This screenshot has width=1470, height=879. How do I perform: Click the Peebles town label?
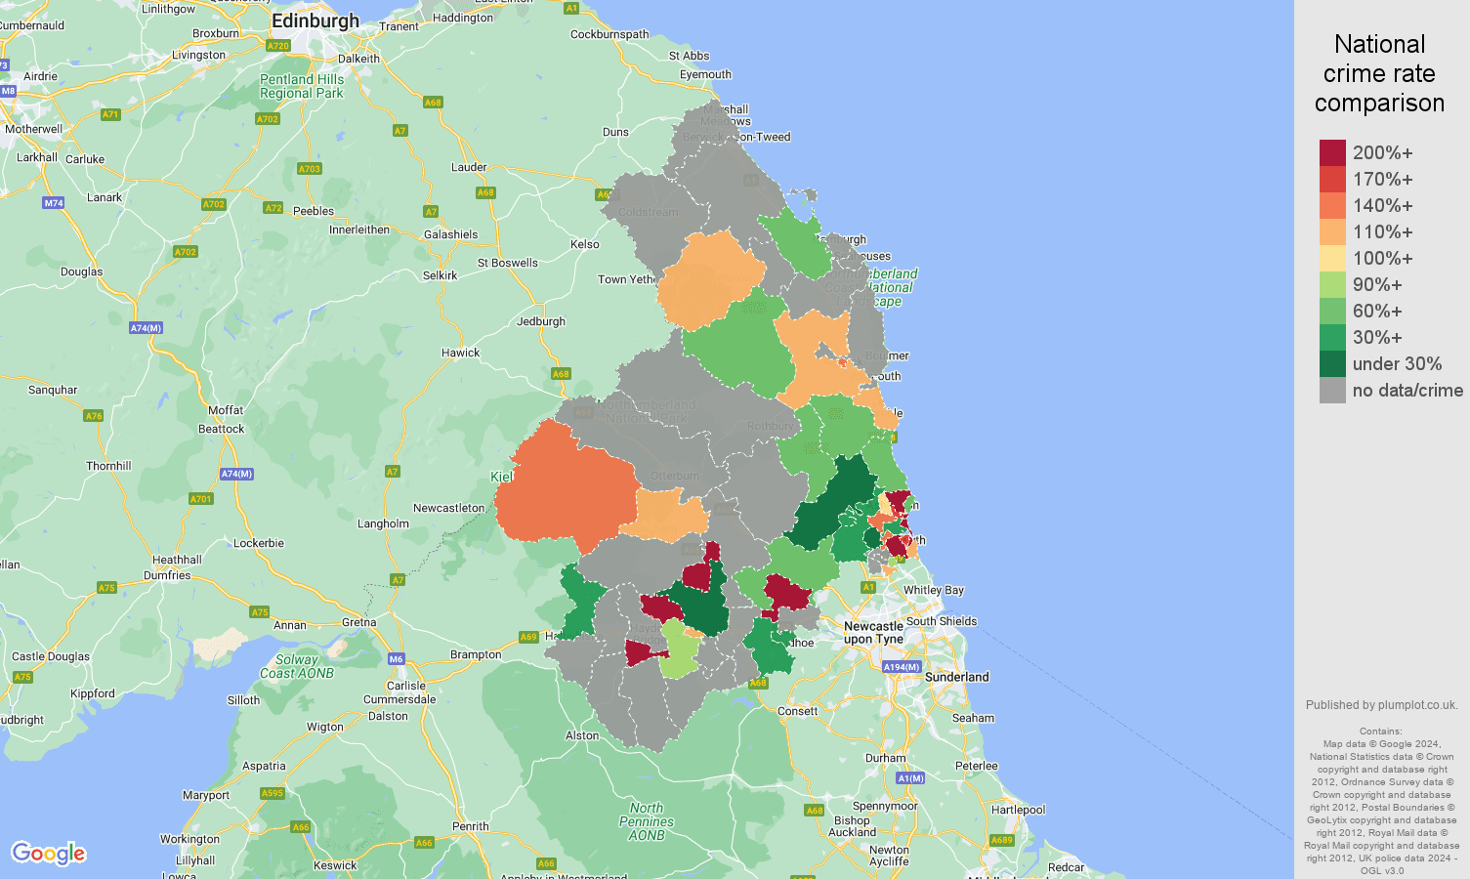pyautogui.click(x=314, y=211)
